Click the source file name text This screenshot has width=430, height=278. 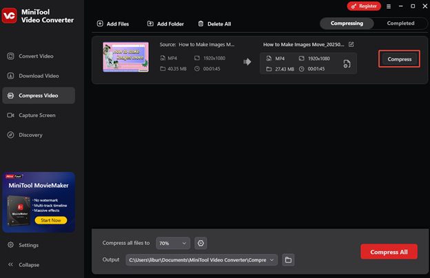click(x=207, y=44)
